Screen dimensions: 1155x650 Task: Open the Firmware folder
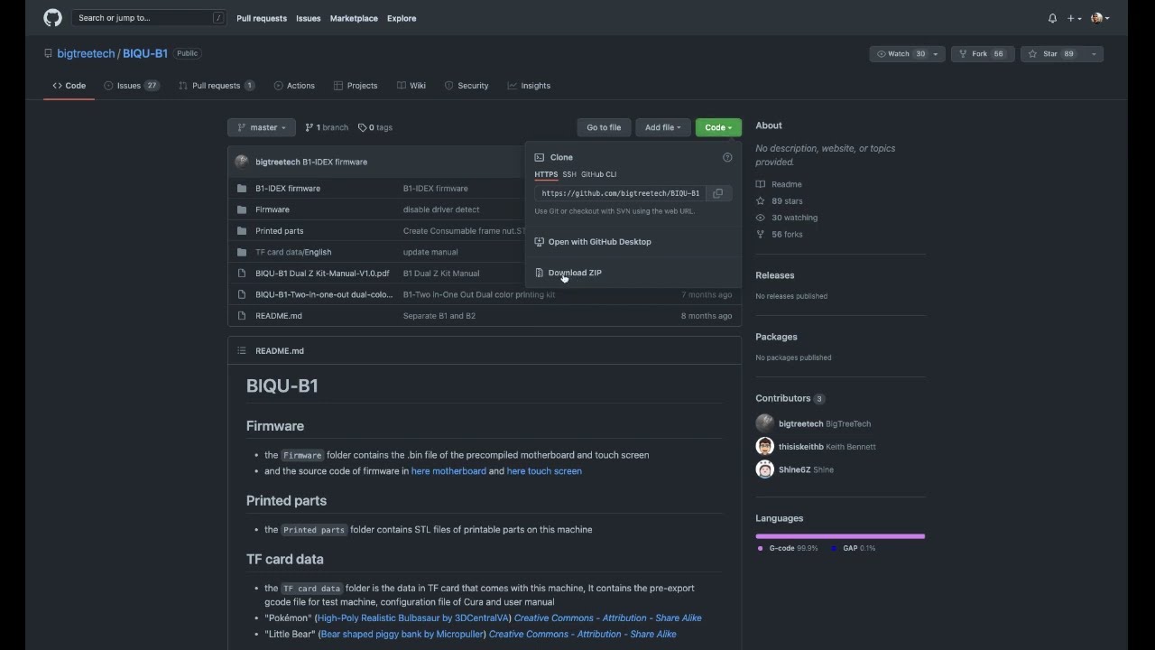(x=273, y=209)
